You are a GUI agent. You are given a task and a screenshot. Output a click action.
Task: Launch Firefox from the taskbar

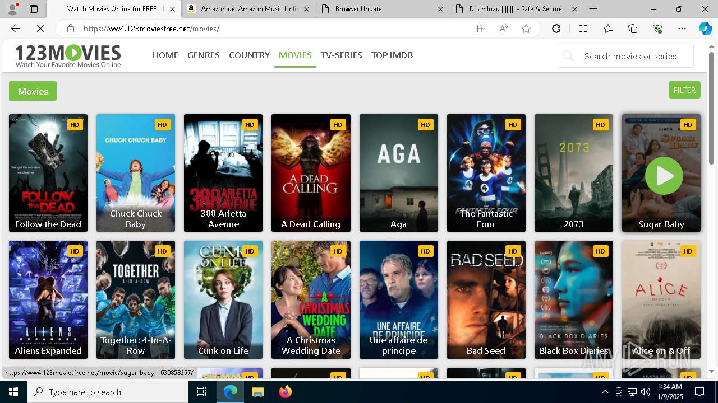coord(286,392)
